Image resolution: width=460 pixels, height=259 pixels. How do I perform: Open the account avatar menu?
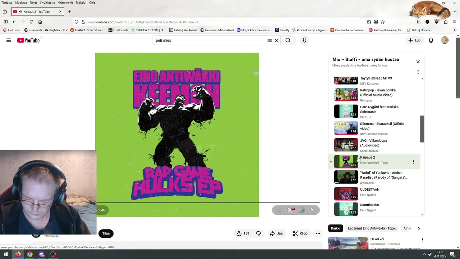coord(445,40)
